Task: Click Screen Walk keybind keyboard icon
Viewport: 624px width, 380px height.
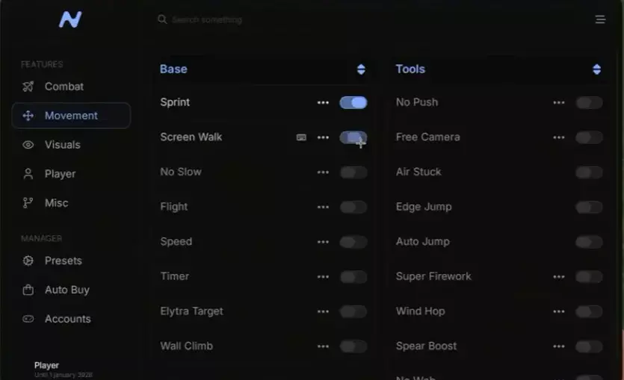Action: pos(301,137)
